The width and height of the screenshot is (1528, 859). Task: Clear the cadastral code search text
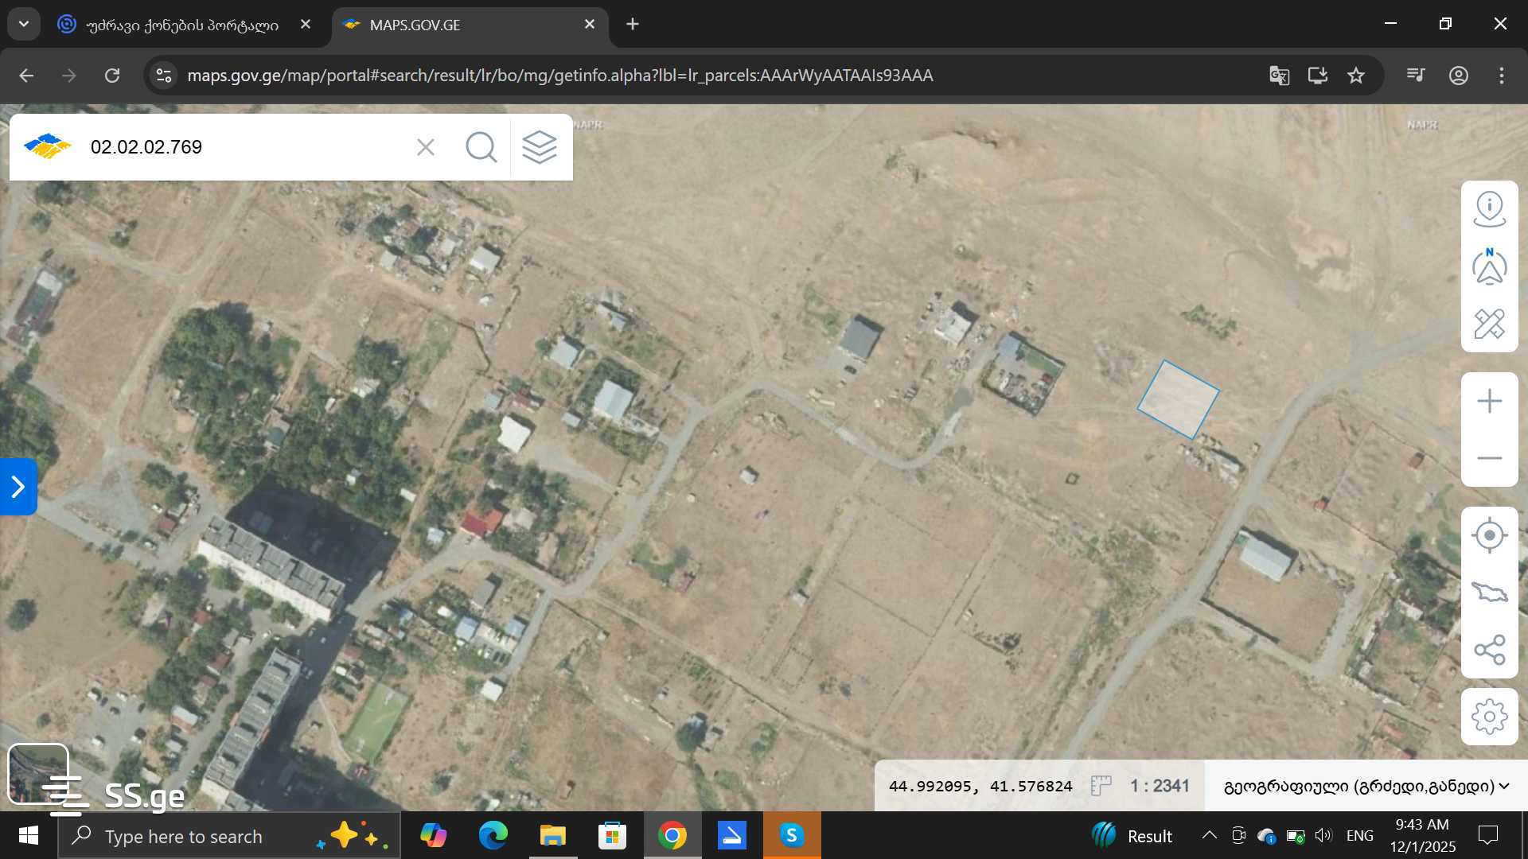[x=426, y=147]
